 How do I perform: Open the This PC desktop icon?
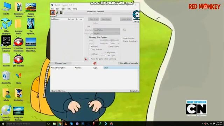click(6, 8)
